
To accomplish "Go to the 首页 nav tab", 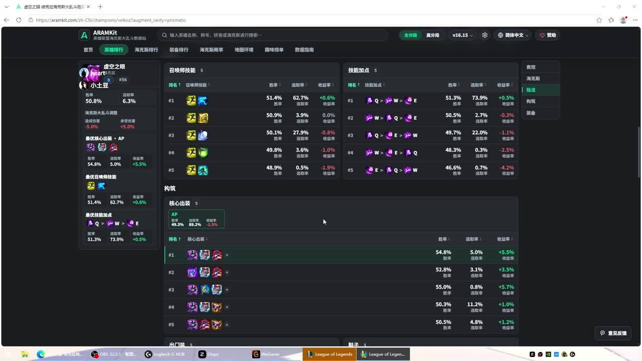I will 88,50.
